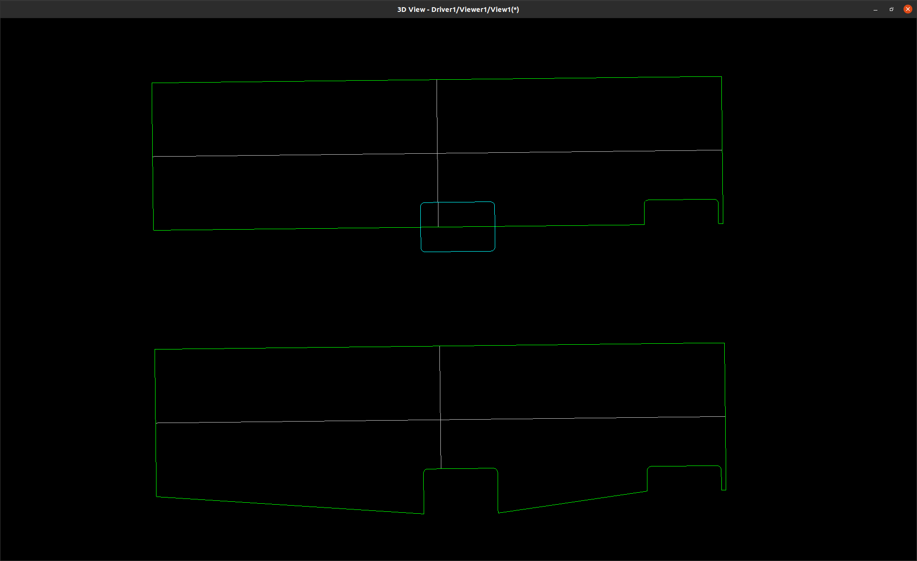Viewport: 917px width, 561px height.
Task: Minimize the 3D View window
Action: coord(875,10)
